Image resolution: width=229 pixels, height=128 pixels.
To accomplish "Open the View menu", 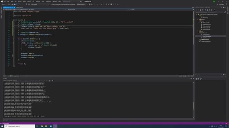I will [12, 1].
